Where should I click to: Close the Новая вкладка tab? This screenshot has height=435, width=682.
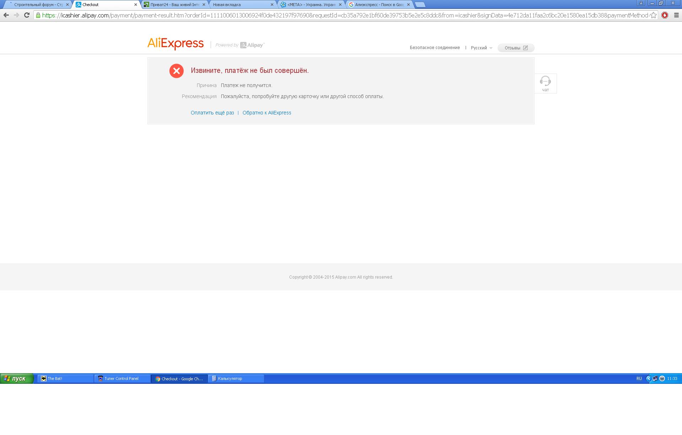point(272,5)
